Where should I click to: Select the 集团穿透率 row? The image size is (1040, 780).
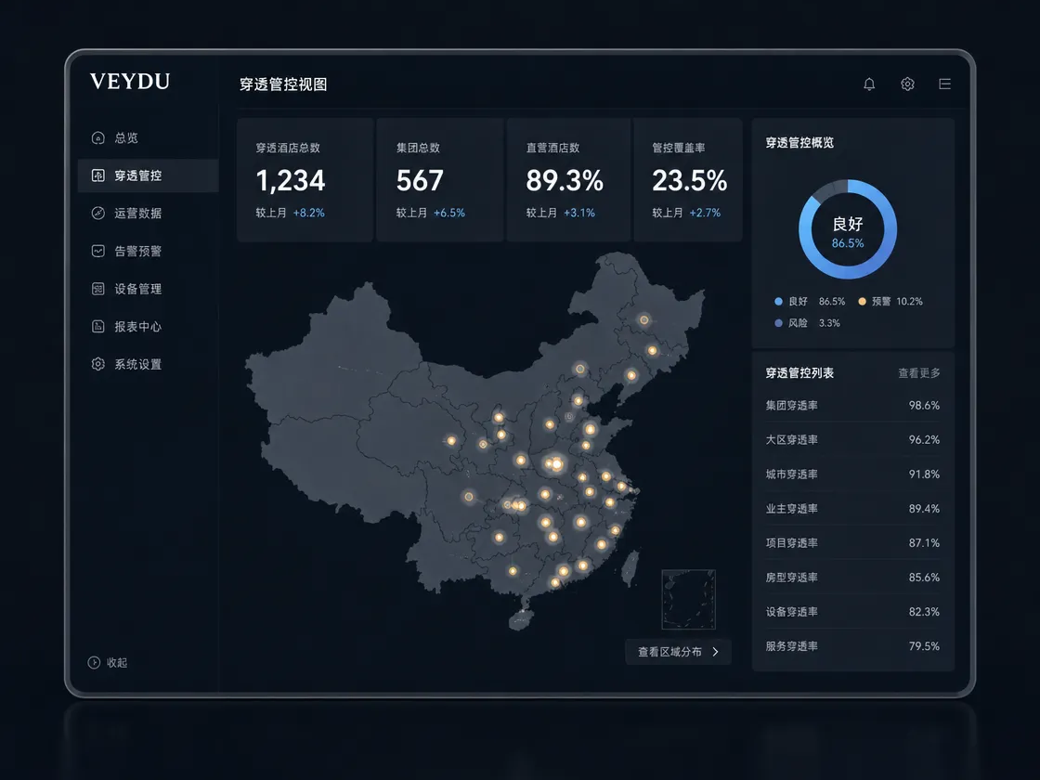(853, 405)
